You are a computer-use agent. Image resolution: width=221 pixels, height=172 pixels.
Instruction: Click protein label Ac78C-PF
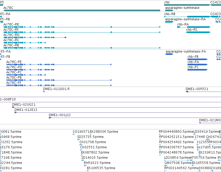(14, 83)
